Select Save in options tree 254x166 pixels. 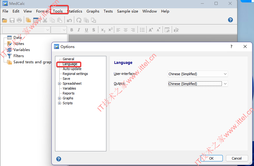66,79
